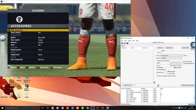Click the volume icon in system tray
This screenshot has width=196, height=110.
[x=177, y=108]
